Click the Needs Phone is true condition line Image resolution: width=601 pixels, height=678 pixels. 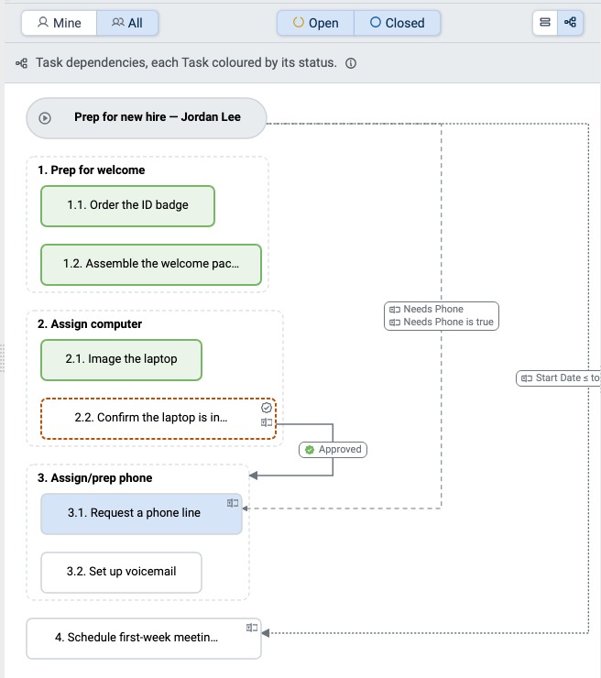click(x=442, y=323)
